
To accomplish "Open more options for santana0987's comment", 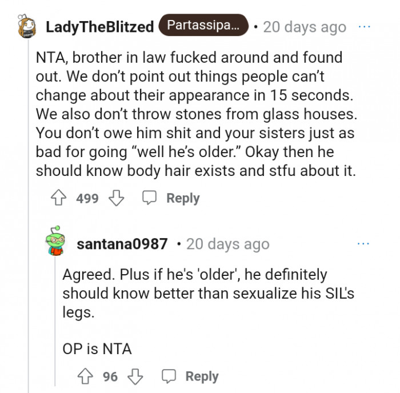I will coord(363,244).
